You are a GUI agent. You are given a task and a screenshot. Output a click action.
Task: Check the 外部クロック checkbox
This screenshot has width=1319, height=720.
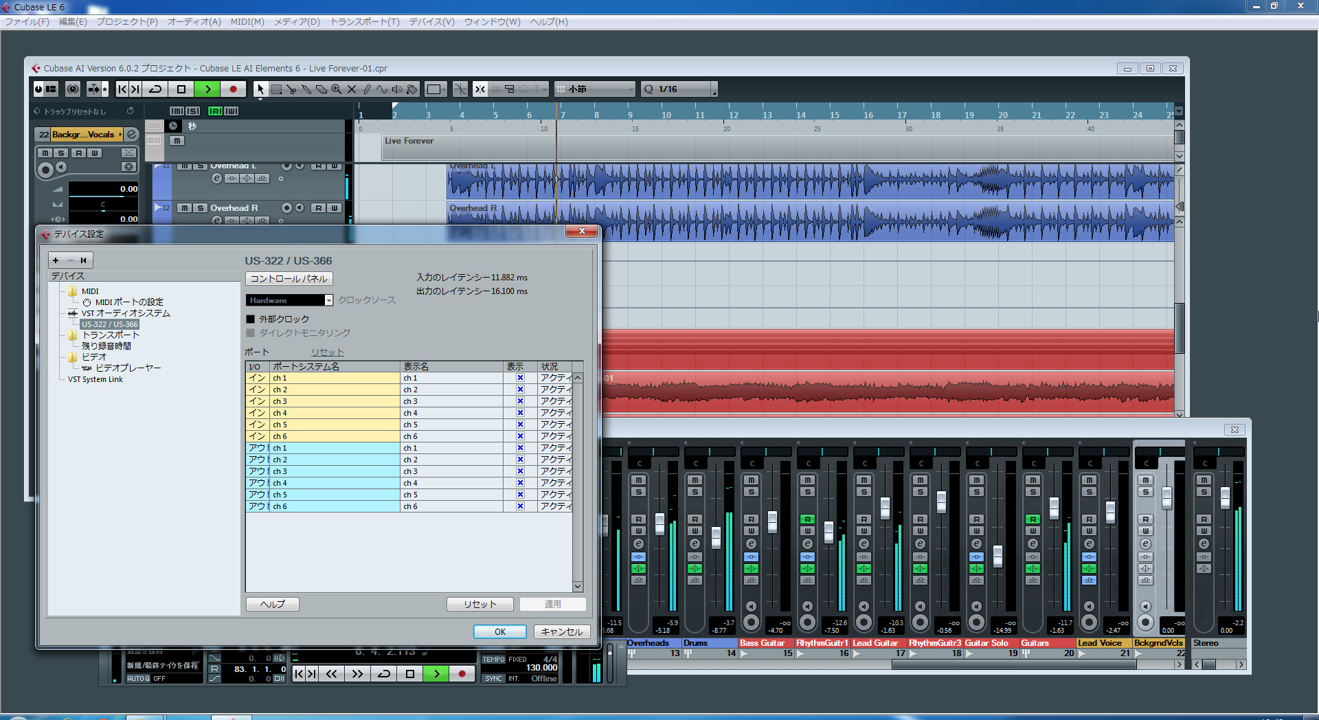(x=251, y=319)
